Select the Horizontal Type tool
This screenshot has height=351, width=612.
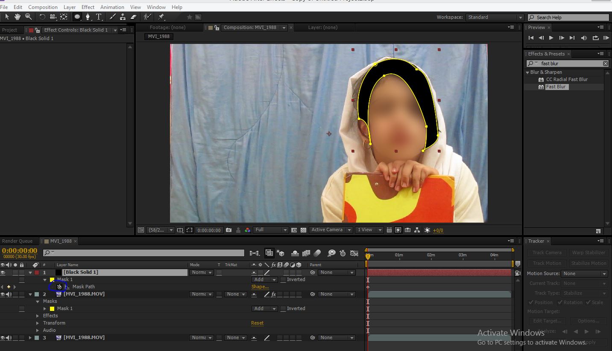(x=99, y=17)
